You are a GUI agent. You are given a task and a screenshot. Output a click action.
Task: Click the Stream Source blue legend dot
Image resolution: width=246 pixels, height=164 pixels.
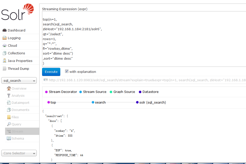pyautogui.click(x=81, y=92)
